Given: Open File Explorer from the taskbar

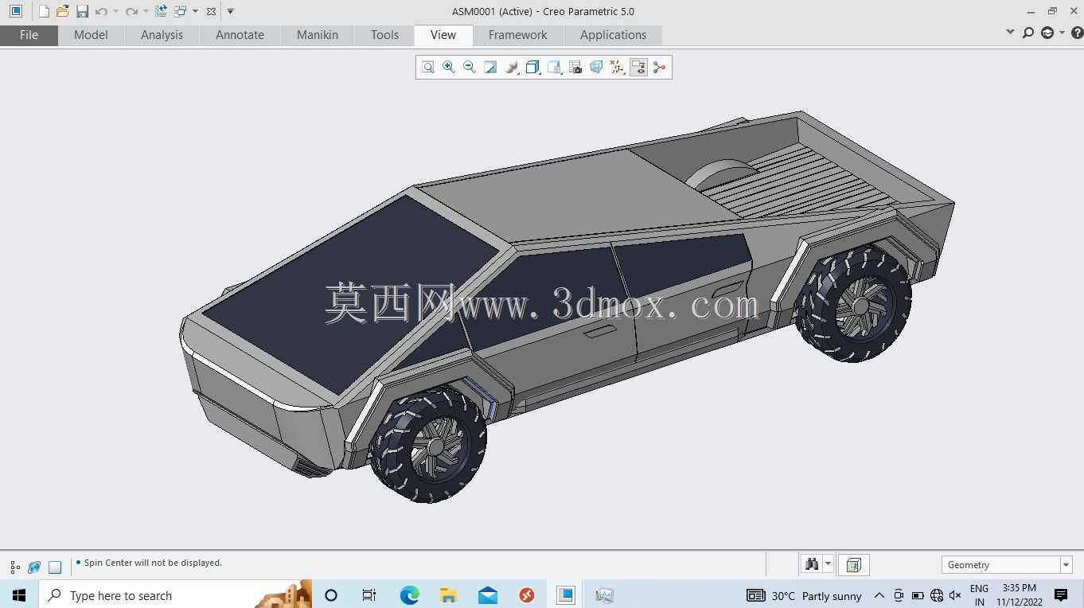Looking at the screenshot, I should (448, 595).
